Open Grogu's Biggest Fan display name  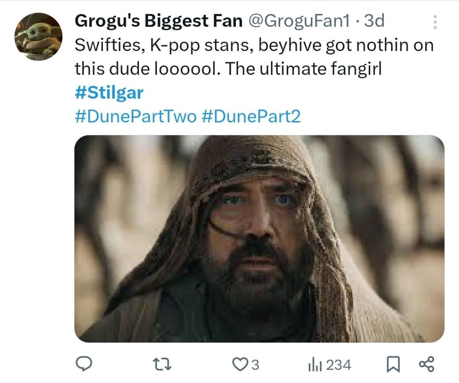pos(158,21)
